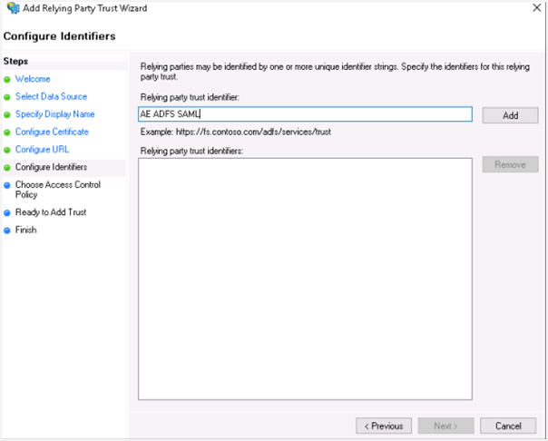This screenshot has height=441, width=548.
Task: Go to the Specify Display Name step
Action: pyautogui.click(x=54, y=114)
